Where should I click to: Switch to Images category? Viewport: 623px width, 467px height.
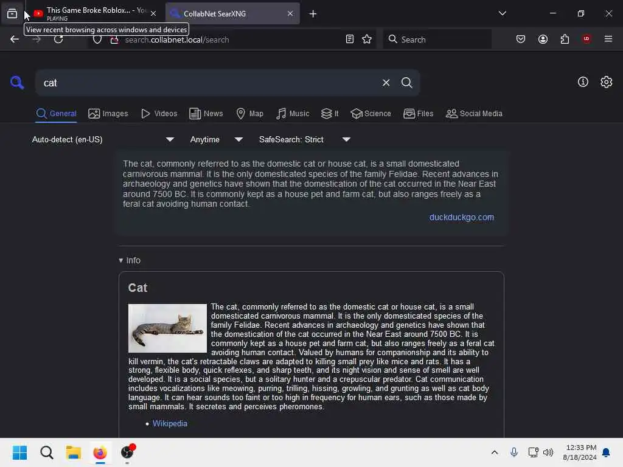[x=108, y=114]
